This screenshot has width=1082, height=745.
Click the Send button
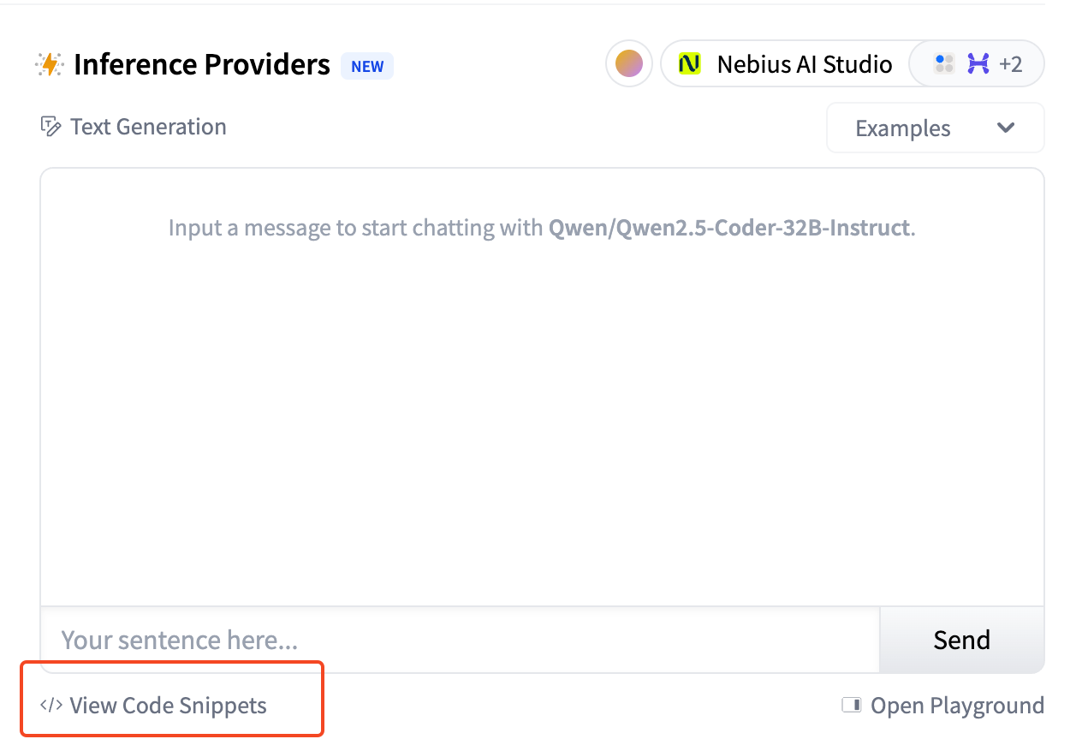[x=962, y=640]
